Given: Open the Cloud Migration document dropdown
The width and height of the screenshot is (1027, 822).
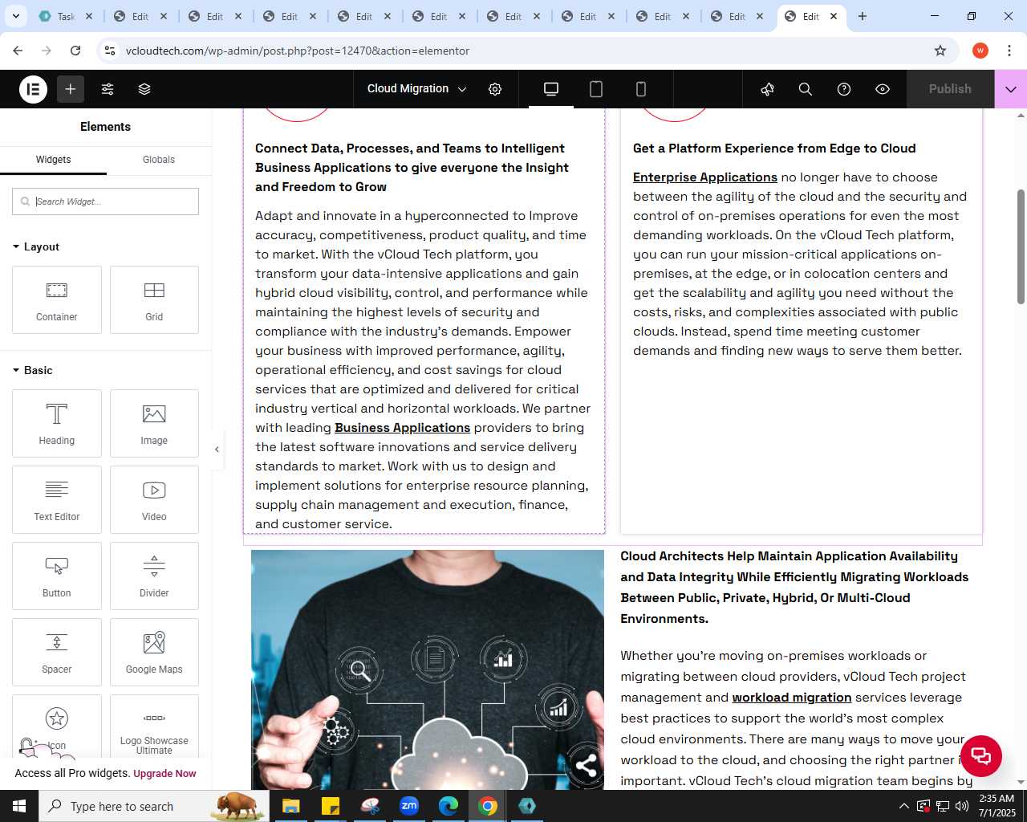Looking at the screenshot, I should coord(416,89).
